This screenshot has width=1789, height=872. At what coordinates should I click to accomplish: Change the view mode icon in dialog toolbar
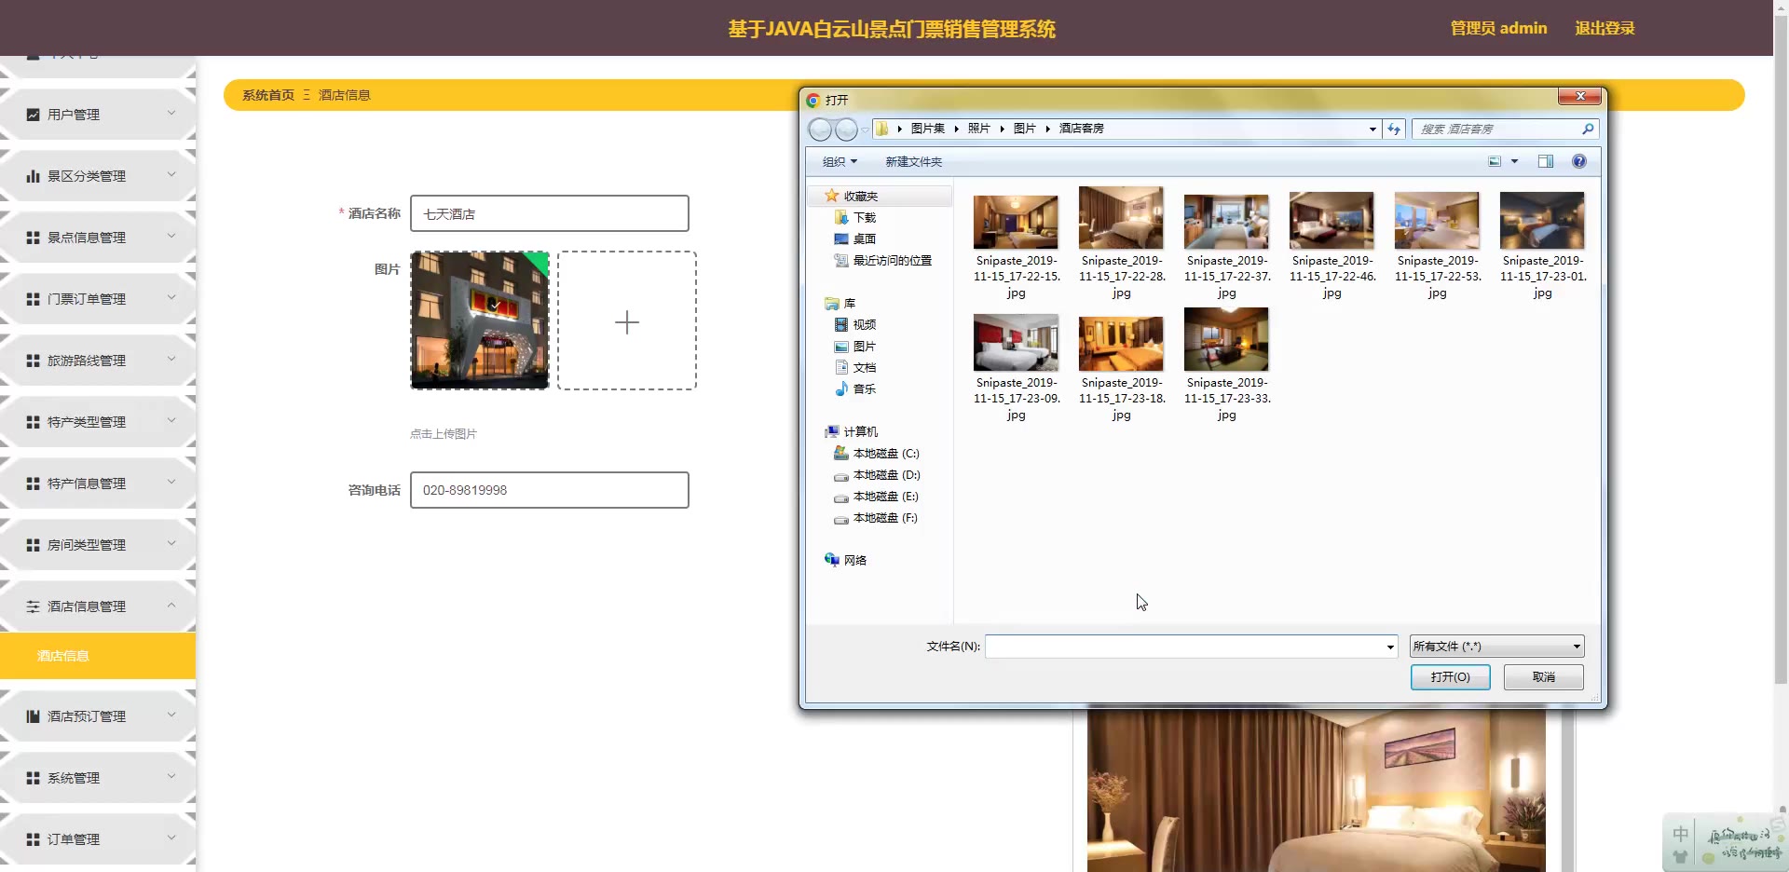[x=1495, y=161]
